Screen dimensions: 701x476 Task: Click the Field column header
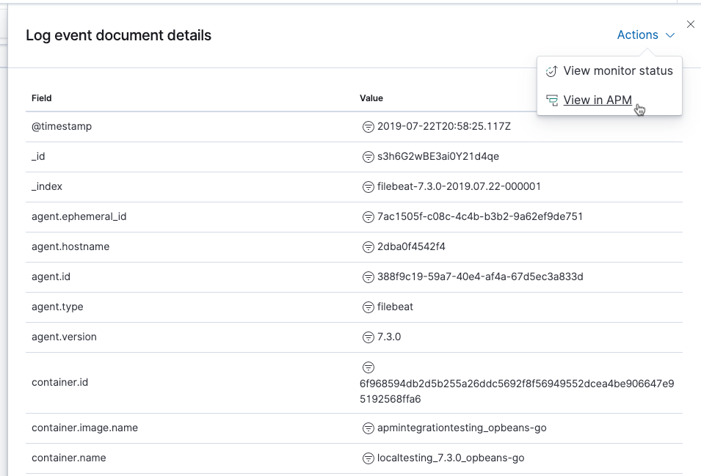[x=42, y=98]
